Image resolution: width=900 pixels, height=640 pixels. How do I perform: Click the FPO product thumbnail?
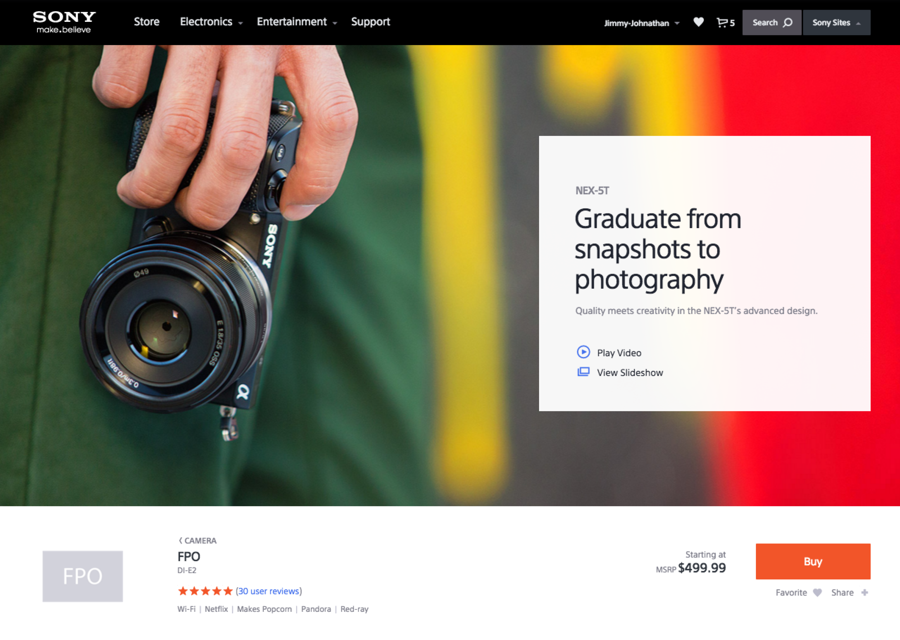83,576
